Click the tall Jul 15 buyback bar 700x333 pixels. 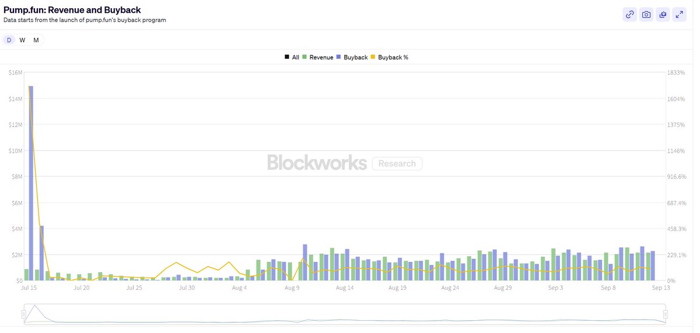coord(30,183)
